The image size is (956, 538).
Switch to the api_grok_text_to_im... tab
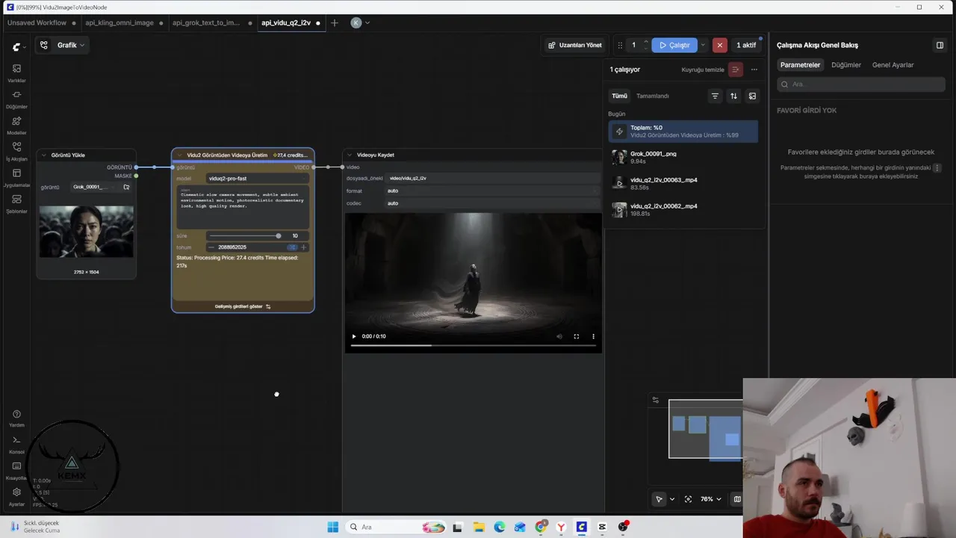pos(207,23)
